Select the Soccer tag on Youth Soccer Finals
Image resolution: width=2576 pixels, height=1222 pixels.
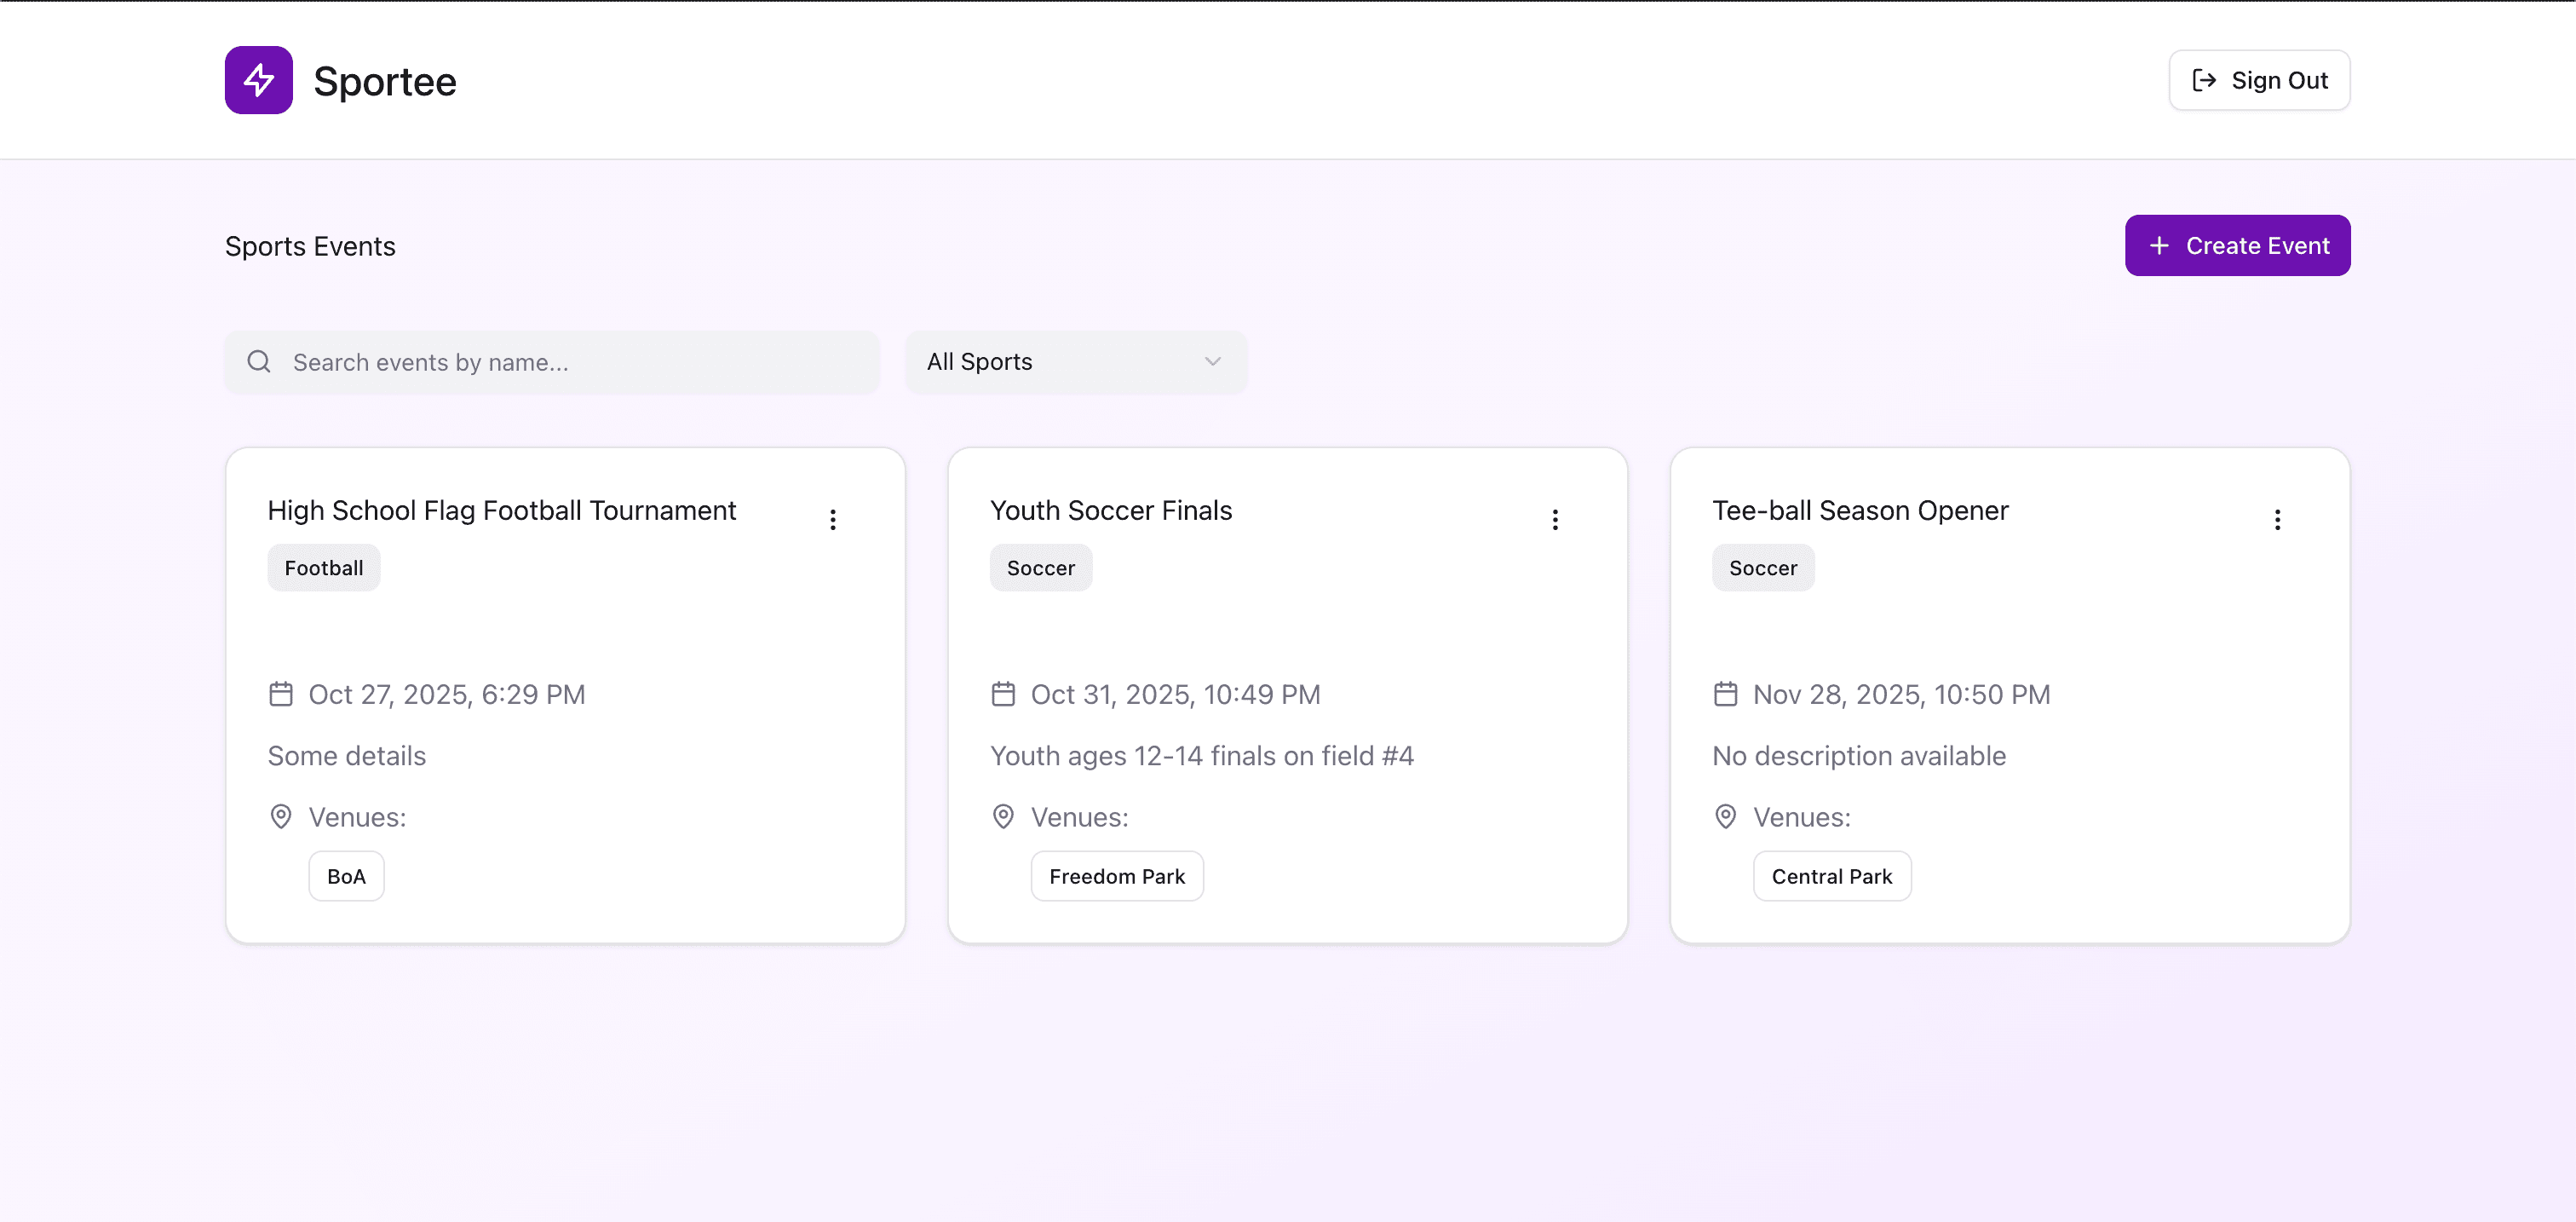1040,567
